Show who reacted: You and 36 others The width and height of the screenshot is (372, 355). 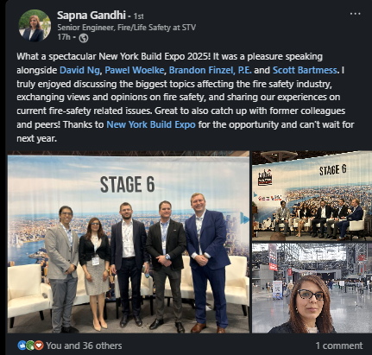click(x=84, y=345)
